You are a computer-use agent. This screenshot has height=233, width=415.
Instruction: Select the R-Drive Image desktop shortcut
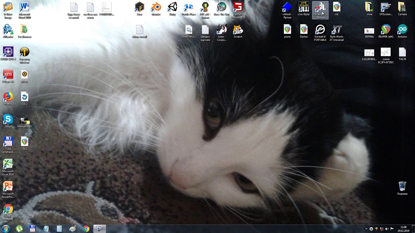[8, 10]
